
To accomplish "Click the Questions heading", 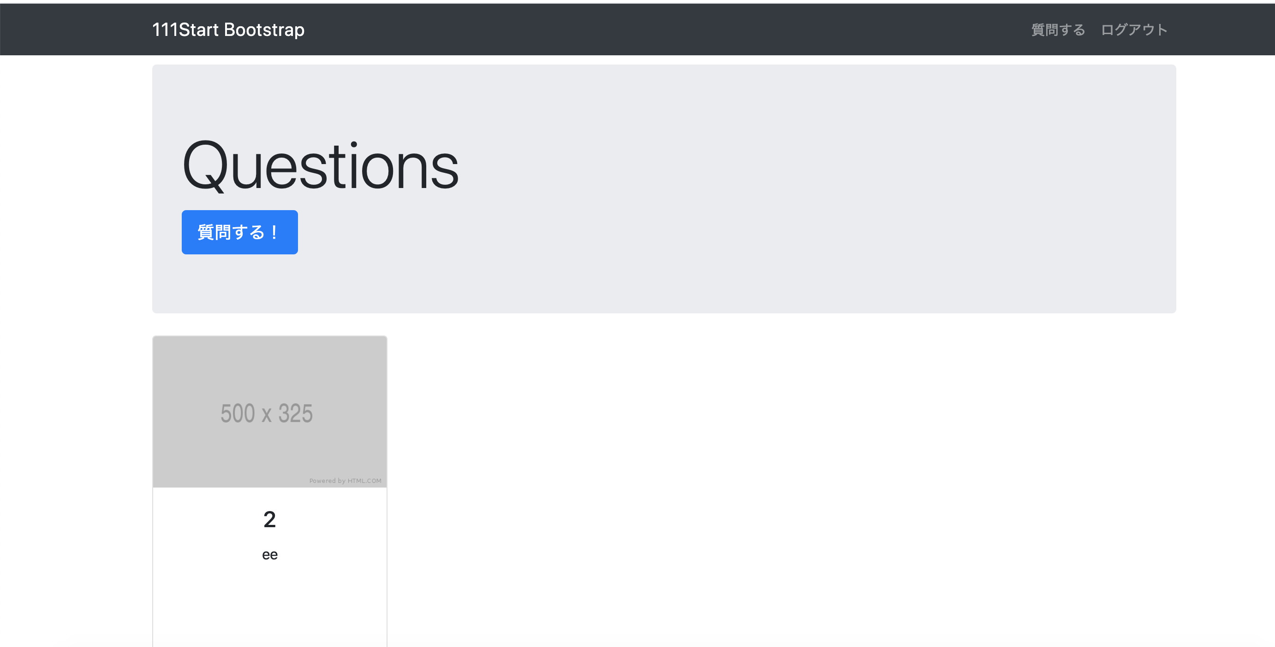I will pos(320,165).
